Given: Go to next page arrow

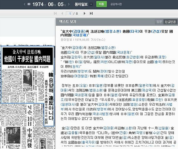Looking at the screenshot, I should (85, 14).
